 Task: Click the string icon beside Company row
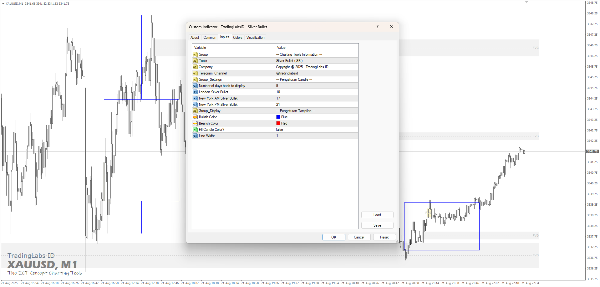(x=195, y=67)
